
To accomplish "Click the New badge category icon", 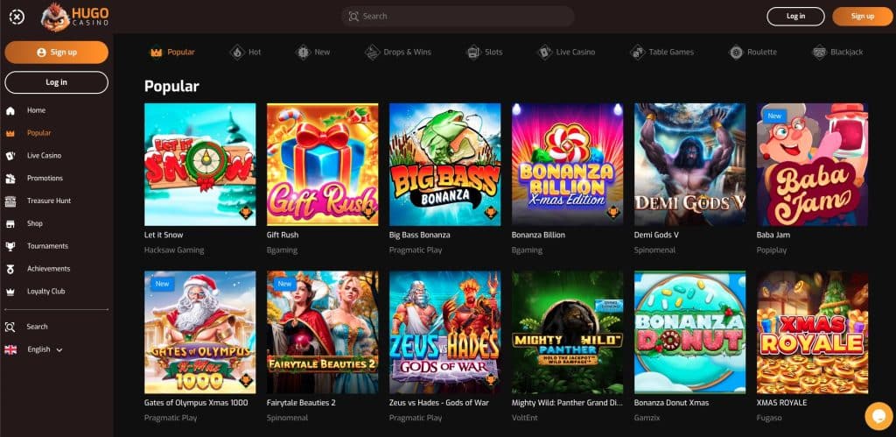I will tap(303, 52).
